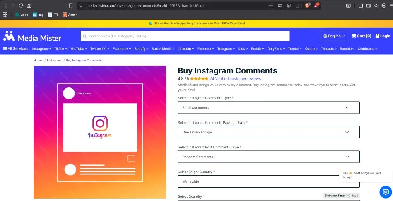The width and height of the screenshot is (393, 201).
Task: Open the apps grid in bookmarks bar
Action: 5,15
